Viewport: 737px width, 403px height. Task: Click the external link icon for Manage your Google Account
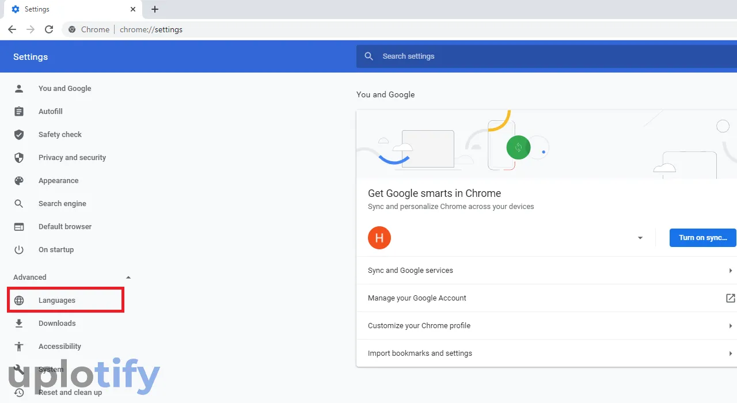[x=730, y=298]
